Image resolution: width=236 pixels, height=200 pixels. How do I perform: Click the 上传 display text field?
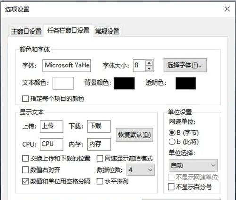(x=51, y=126)
